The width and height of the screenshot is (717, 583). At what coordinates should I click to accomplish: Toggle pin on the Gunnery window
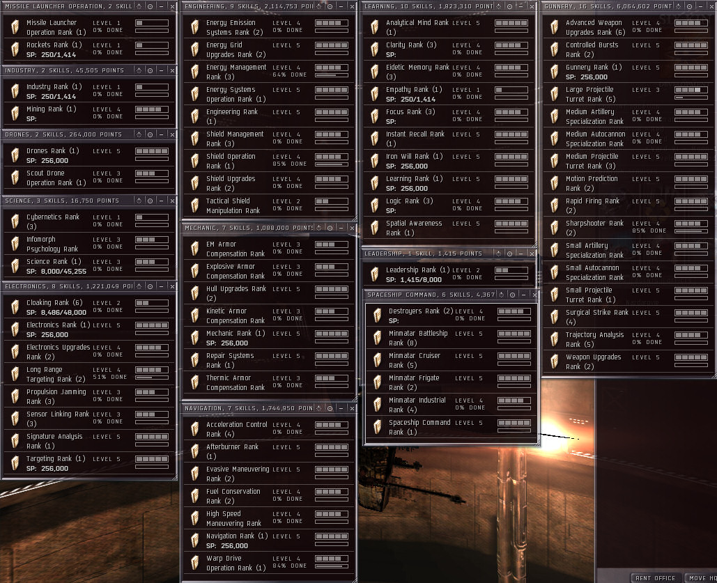(689, 6)
